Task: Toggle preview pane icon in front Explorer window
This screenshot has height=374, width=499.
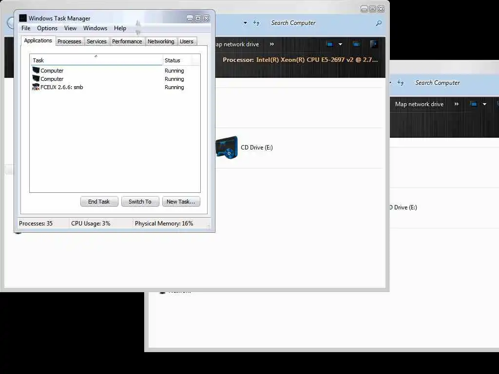Action: point(356,44)
